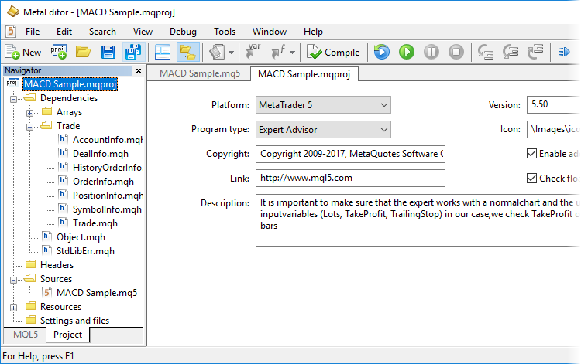581x364 pixels.
Task: Open the Program type dropdown
Action: [322, 130]
